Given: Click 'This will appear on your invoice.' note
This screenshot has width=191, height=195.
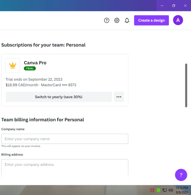Looking at the screenshot, I should 21,146.
